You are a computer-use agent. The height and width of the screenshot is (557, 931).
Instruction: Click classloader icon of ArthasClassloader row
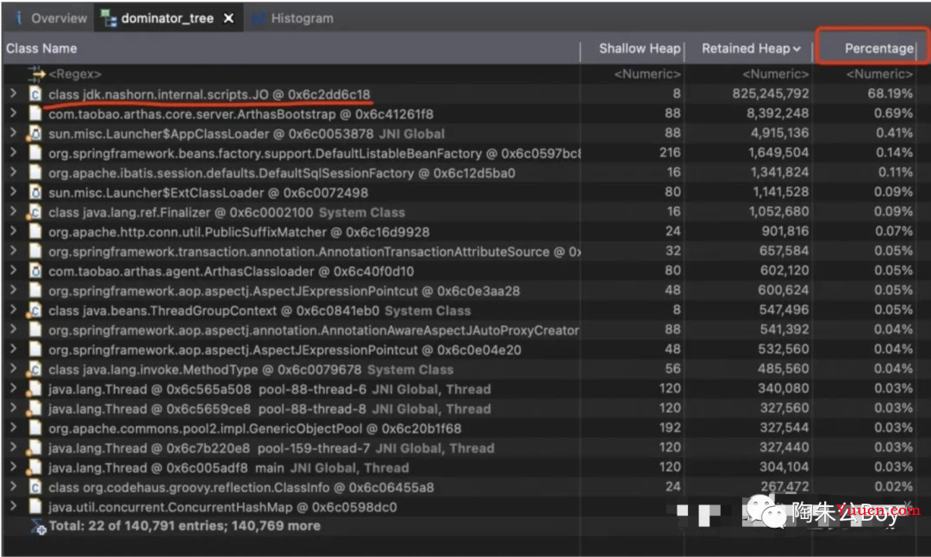click(x=35, y=271)
